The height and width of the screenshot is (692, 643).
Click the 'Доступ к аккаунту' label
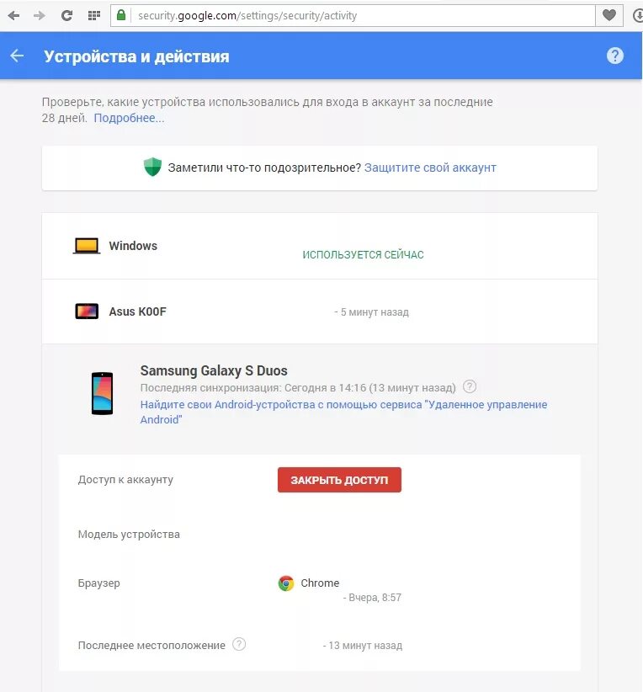coord(125,480)
